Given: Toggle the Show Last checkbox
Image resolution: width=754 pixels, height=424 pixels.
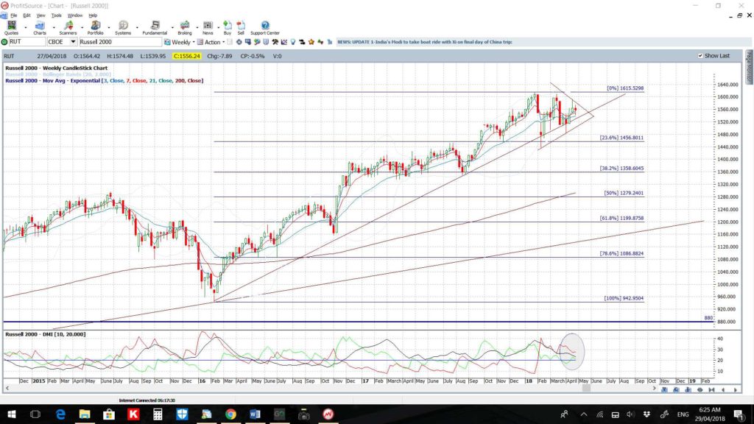Looking at the screenshot, I should point(700,56).
